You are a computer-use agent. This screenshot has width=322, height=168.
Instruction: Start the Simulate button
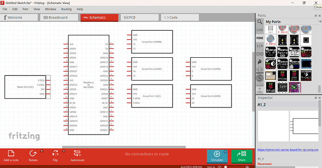point(217,156)
